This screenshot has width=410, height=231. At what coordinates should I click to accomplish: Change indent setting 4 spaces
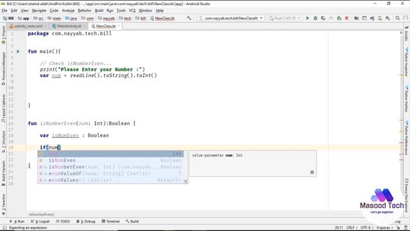click(384, 228)
